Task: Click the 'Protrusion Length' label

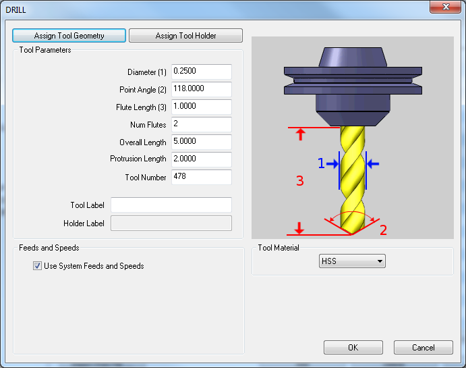Action: click(x=138, y=159)
